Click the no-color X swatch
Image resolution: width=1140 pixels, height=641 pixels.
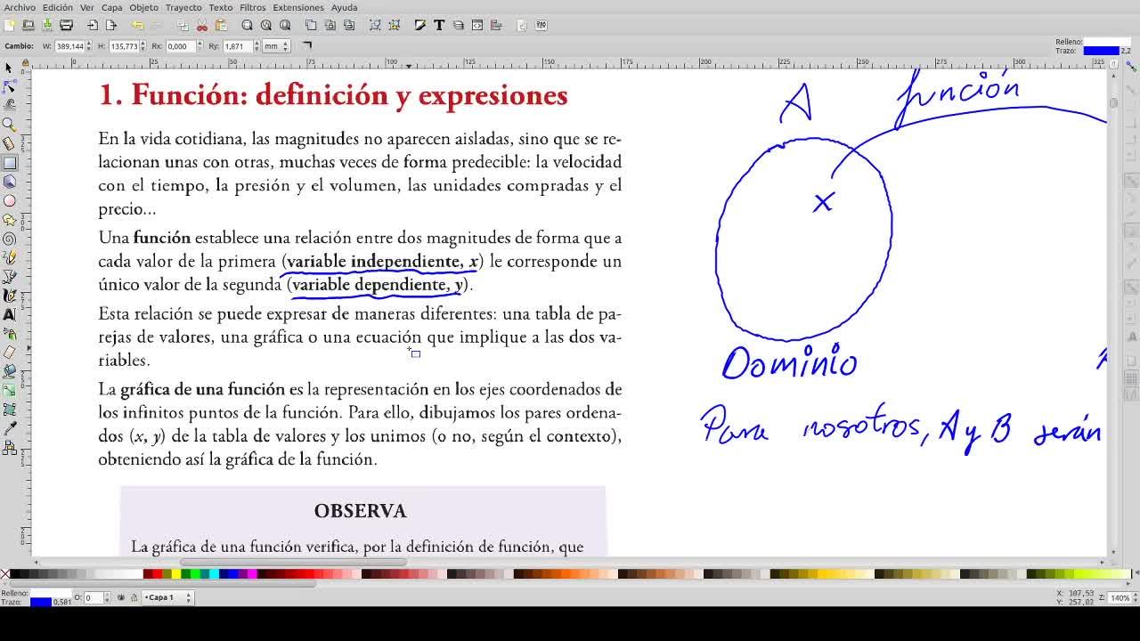coord(4,574)
